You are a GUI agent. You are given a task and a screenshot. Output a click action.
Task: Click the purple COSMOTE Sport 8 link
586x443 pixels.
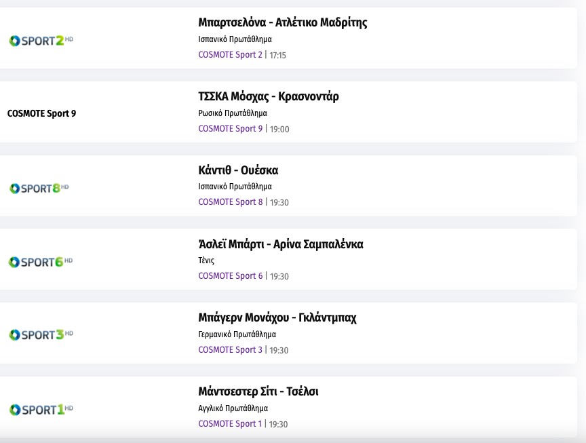(x=230, y=202)
